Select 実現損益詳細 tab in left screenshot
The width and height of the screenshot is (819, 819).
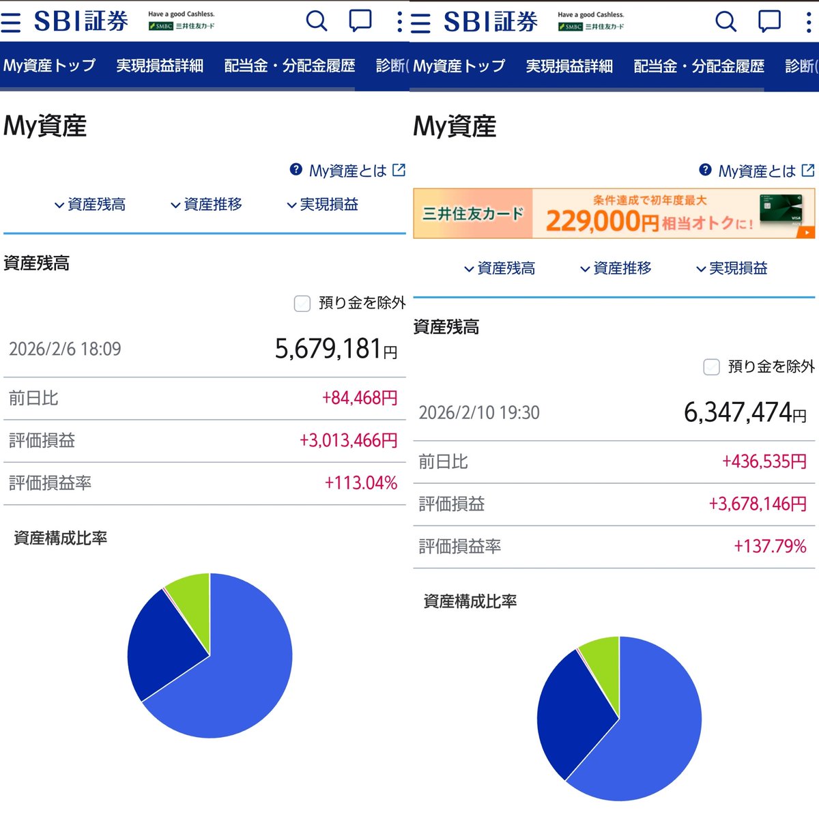(160, 66)
